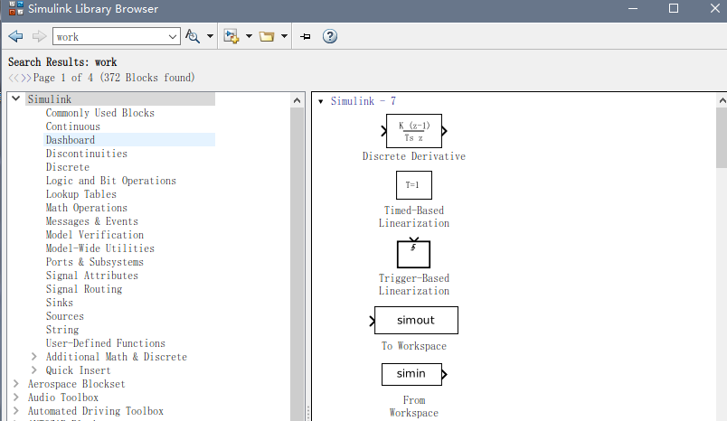
Task: Click the pin (stay on top) icon
Action: [x=306, y=36]
